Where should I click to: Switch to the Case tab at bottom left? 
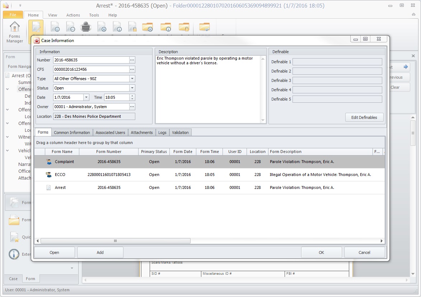(13, 279)
